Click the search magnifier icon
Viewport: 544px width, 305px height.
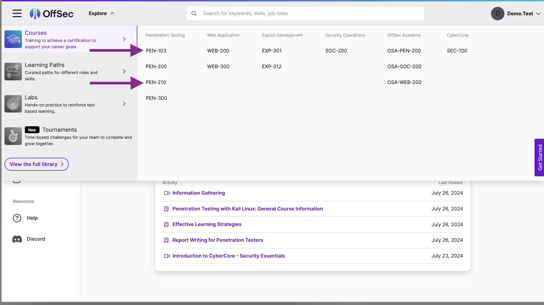tap(194, 13)
